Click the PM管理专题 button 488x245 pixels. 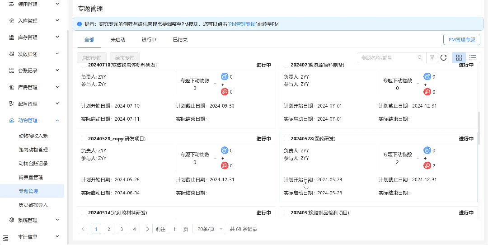click(x=462, y=39)
